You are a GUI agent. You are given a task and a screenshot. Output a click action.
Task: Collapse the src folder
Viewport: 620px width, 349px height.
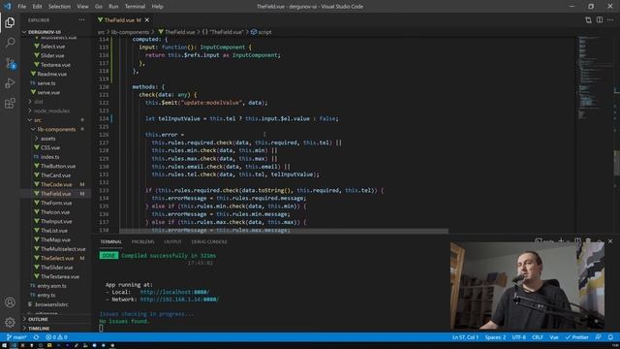tap(38, 120)
